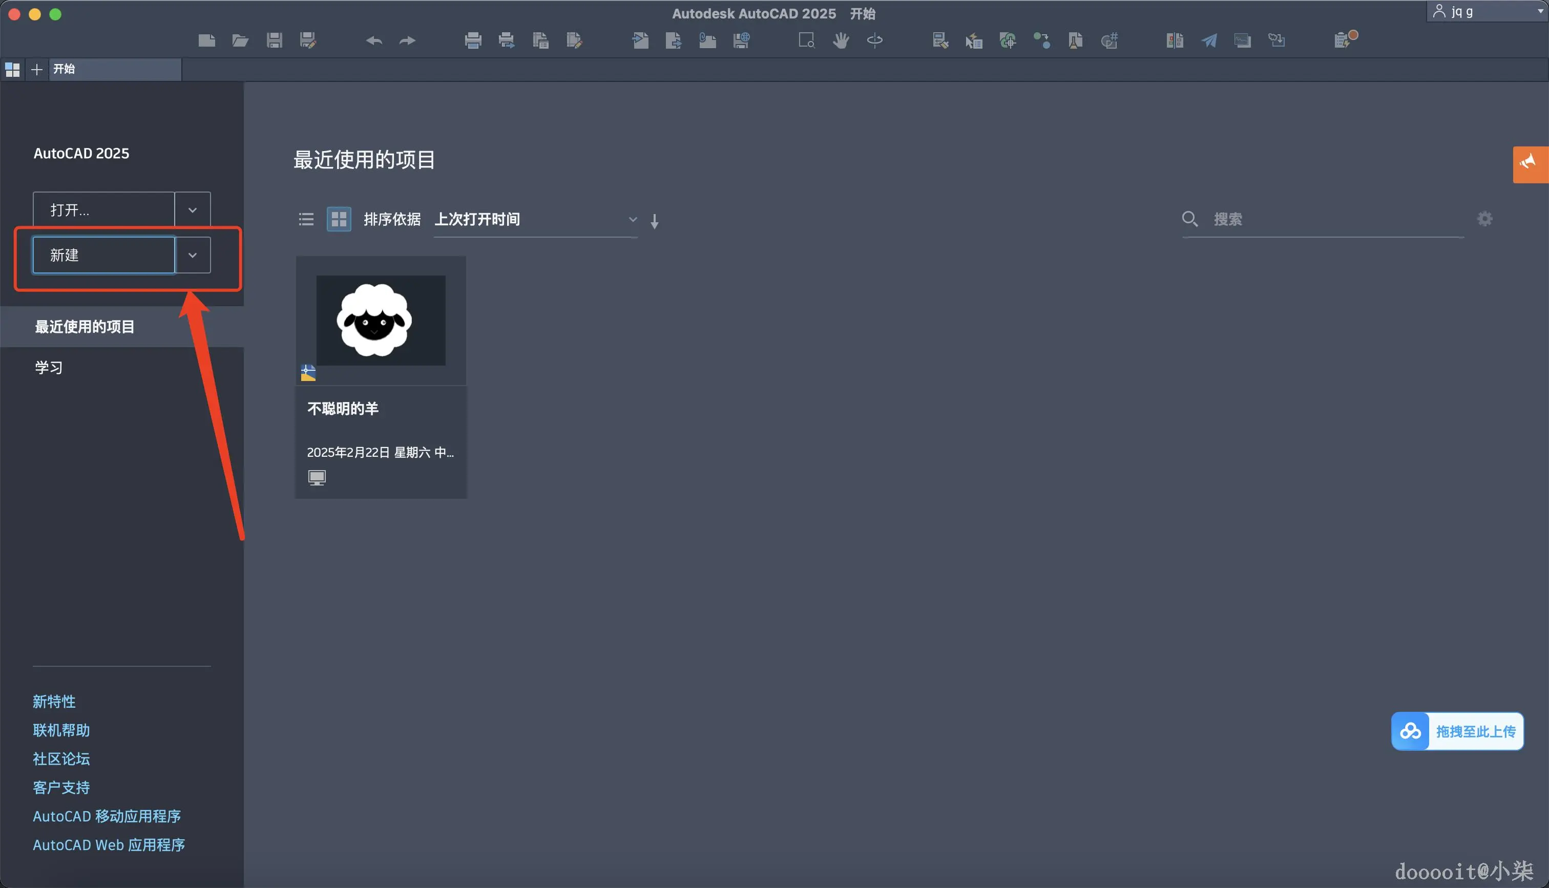This screenshot has width=1549, height=888.
Task: Switch to the 学习 section
Action: coord(49,367)
